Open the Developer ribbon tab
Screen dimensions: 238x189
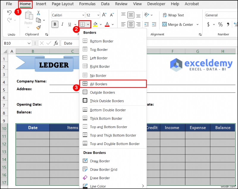(156, 4)
